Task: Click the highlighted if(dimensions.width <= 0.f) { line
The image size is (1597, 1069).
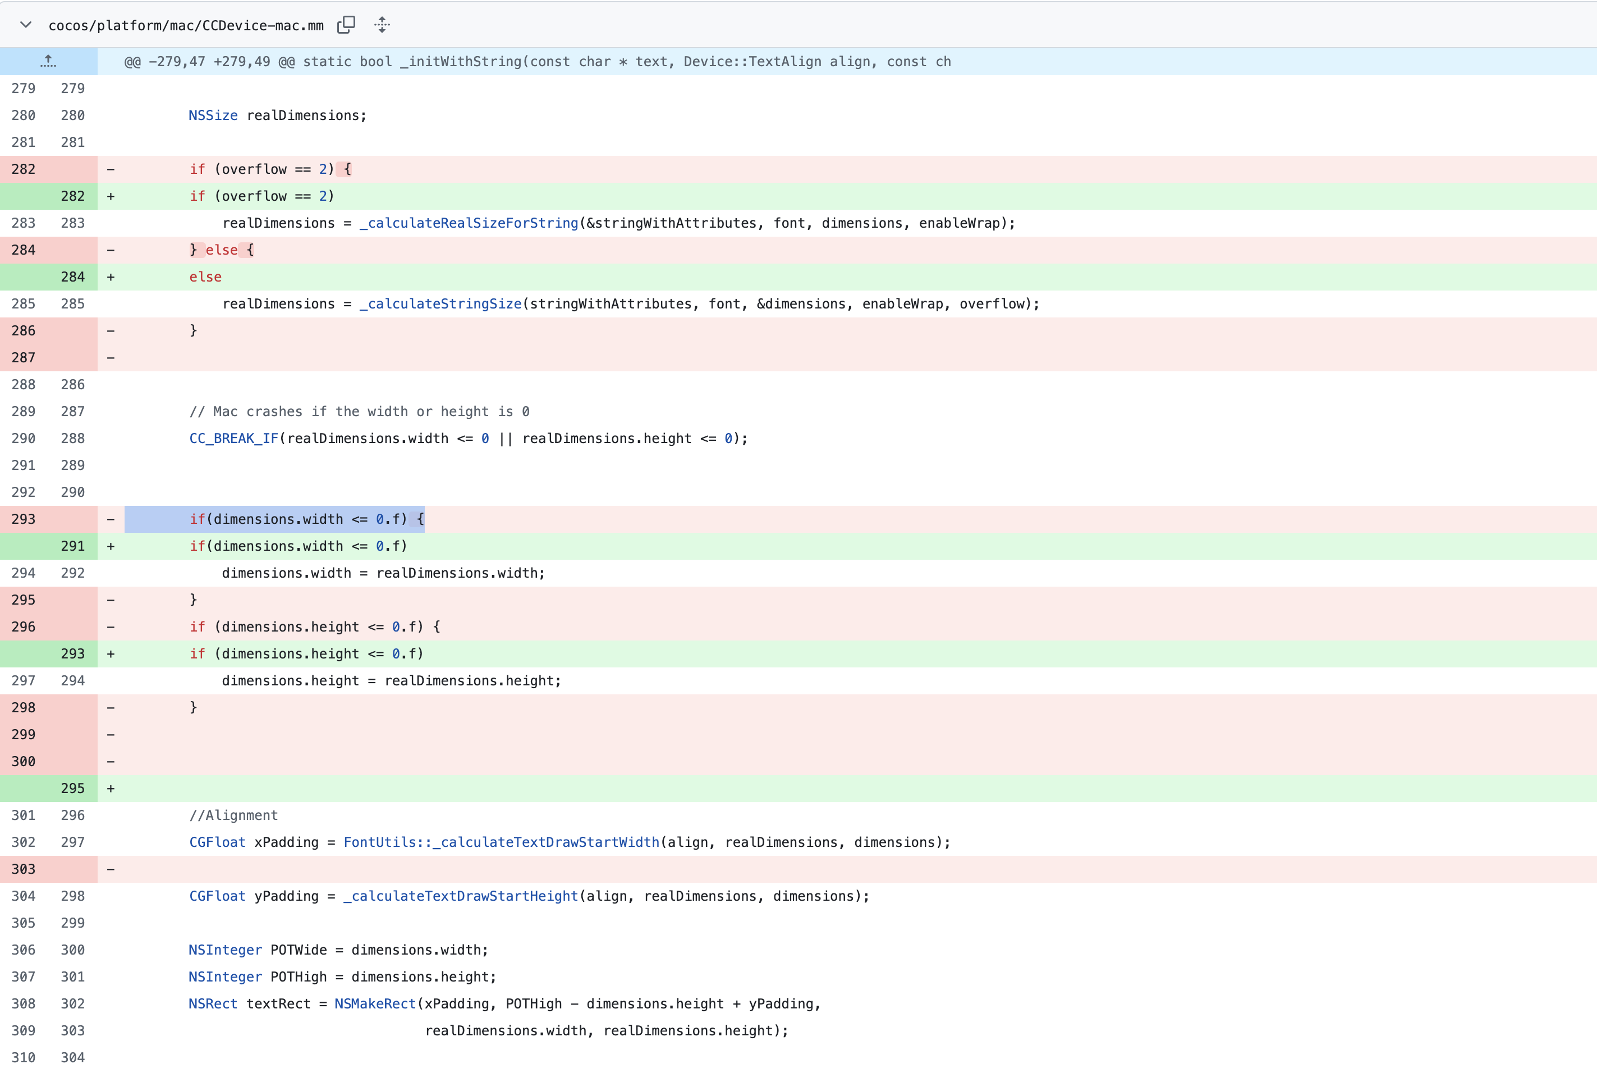Action: coord(307,519)
